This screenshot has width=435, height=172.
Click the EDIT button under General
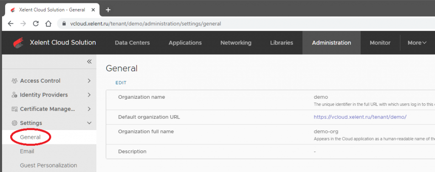coord(121,83)
